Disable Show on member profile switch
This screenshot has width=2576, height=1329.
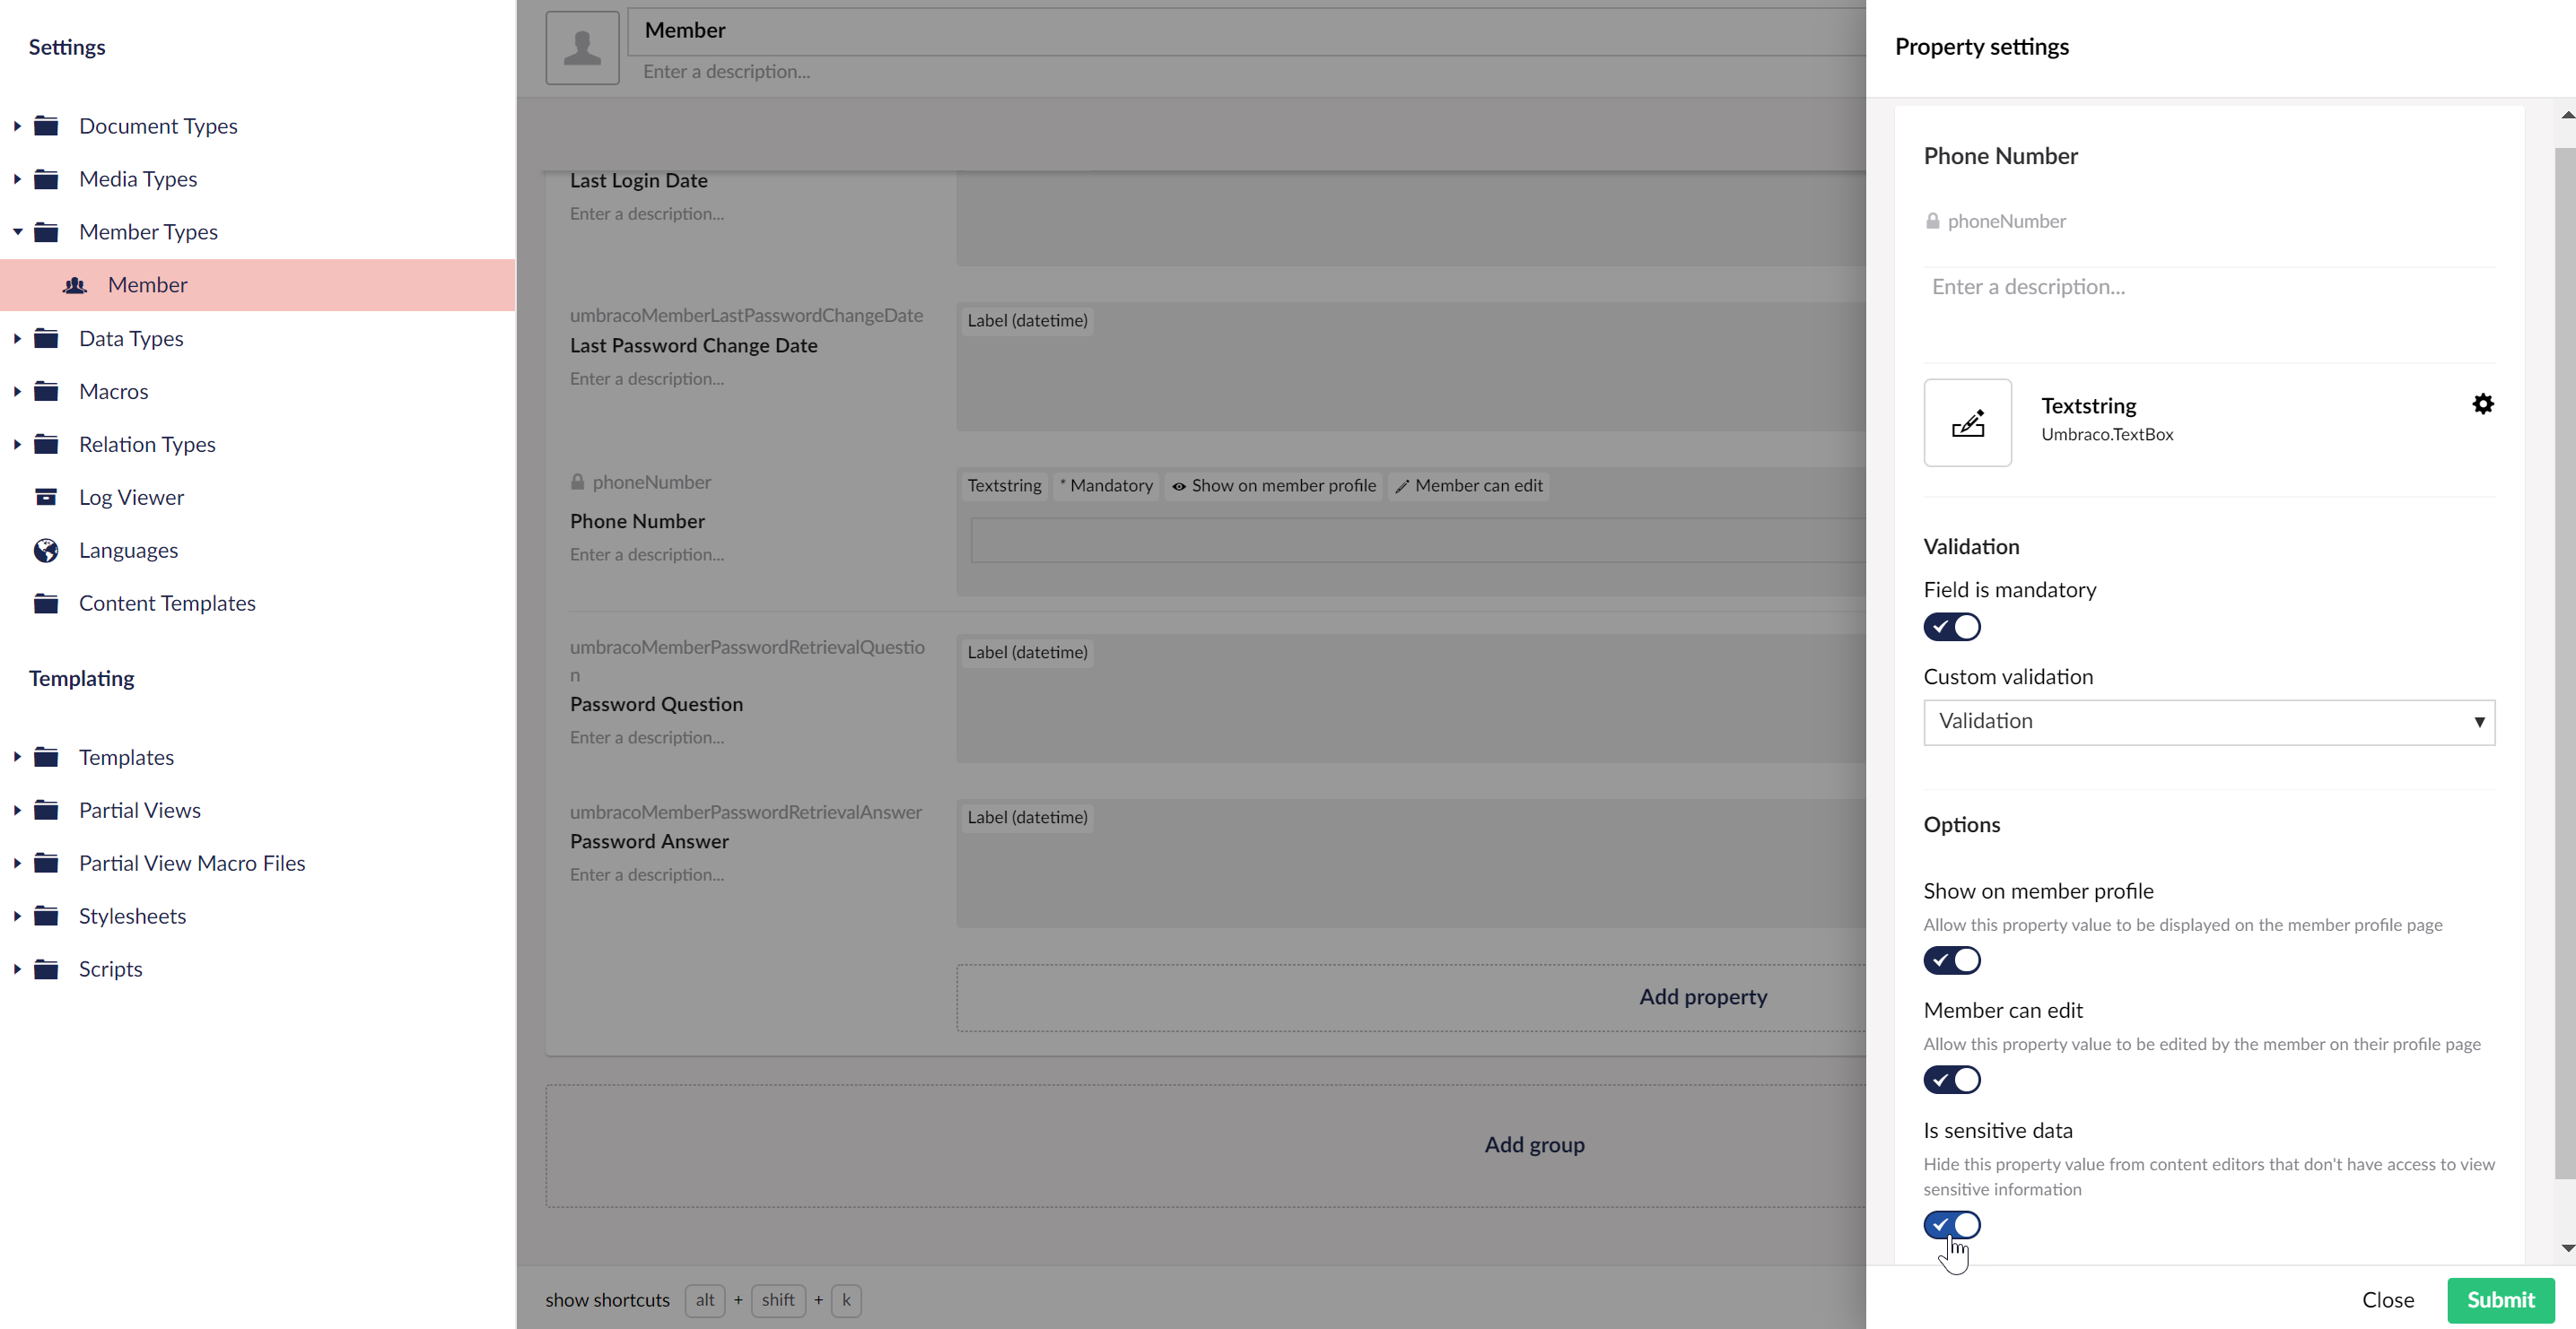point(1951,960)
